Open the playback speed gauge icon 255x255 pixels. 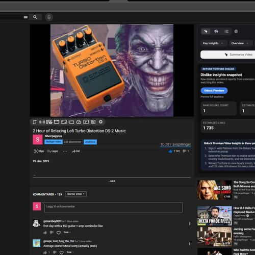tap(79, 122)
